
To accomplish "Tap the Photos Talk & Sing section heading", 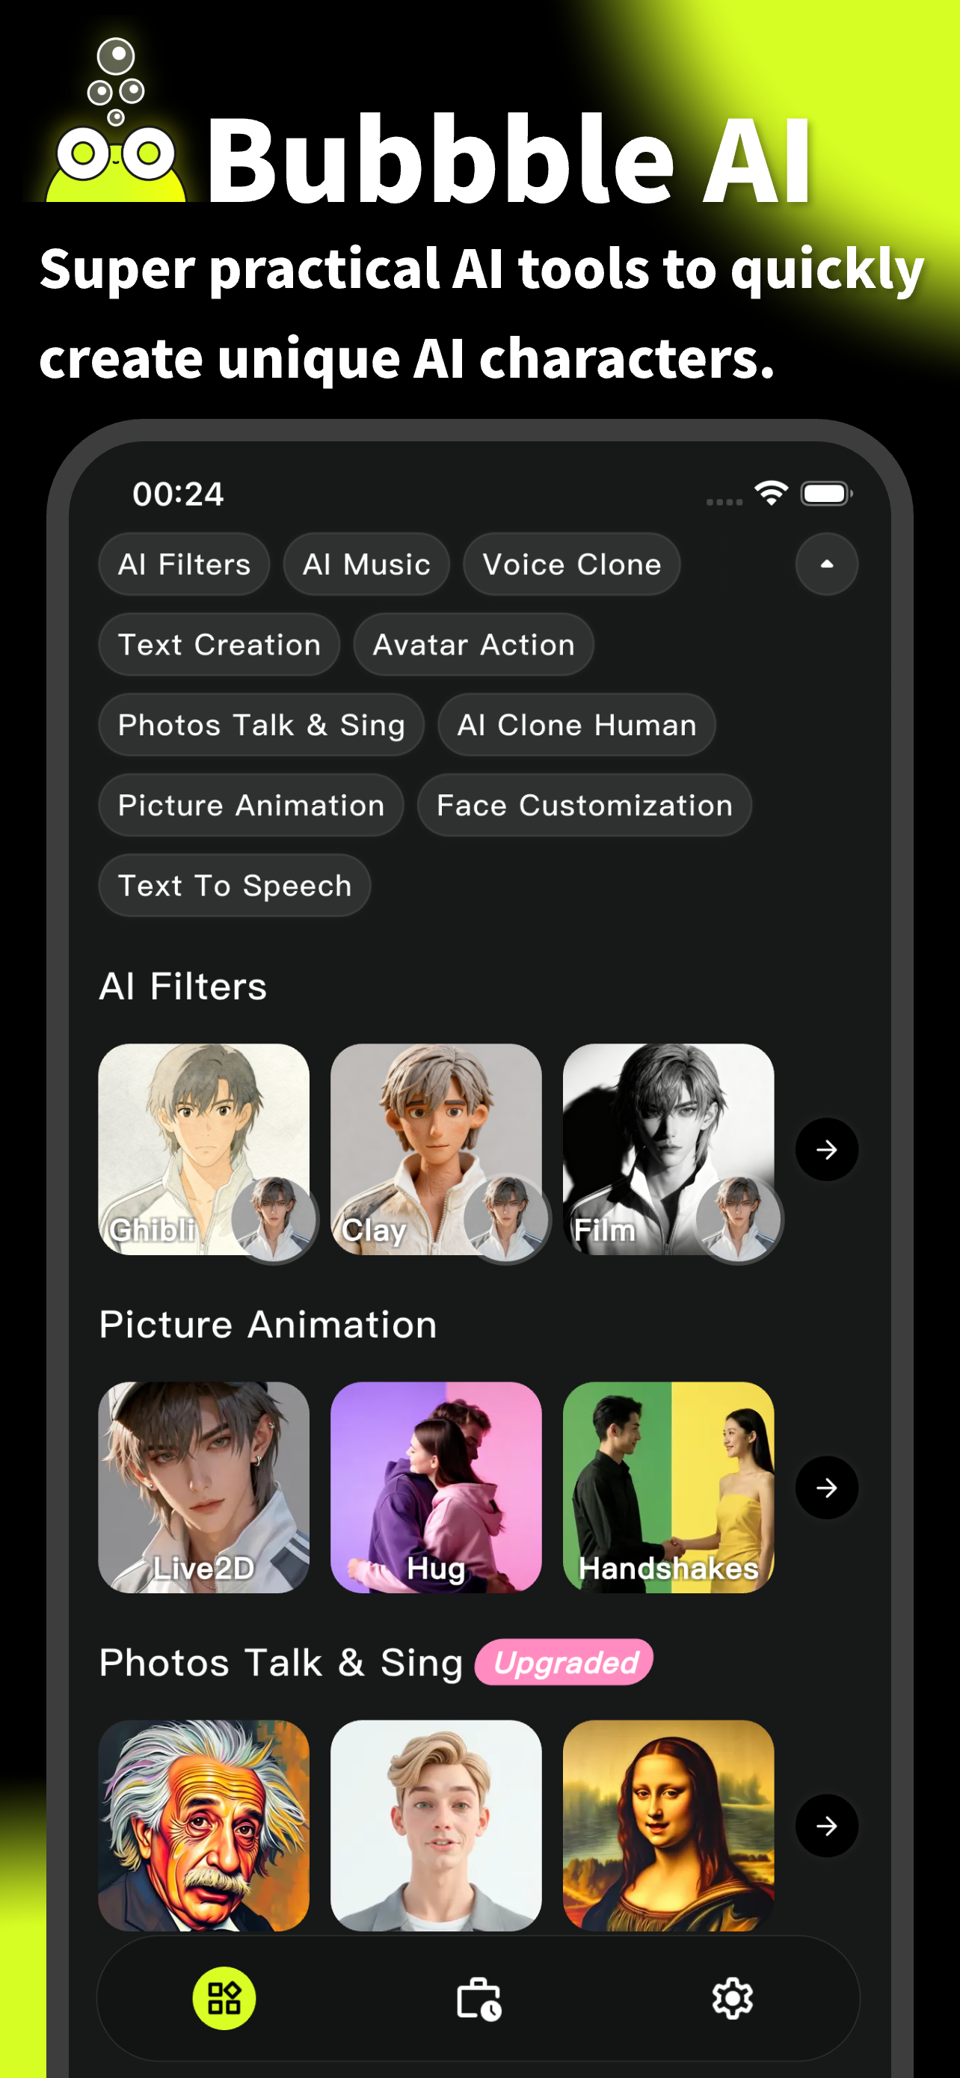I will [x=280, y=1663].
